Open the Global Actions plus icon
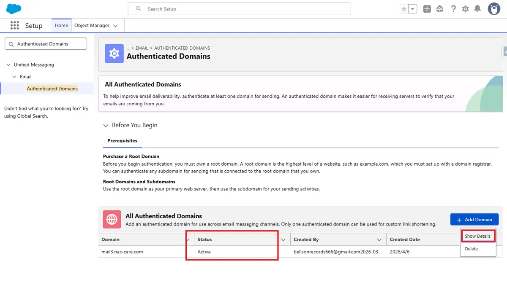 427,9
